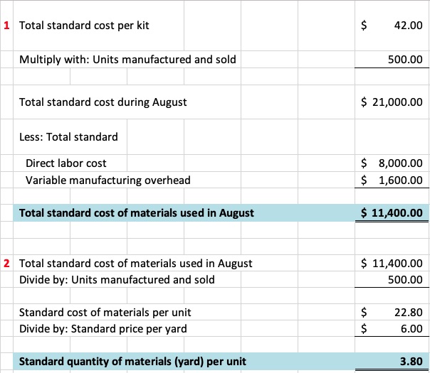Select the 3.80 standard quantity result cell
The height and width of the screenshot is (373, 430).
[x=410, y=361]
